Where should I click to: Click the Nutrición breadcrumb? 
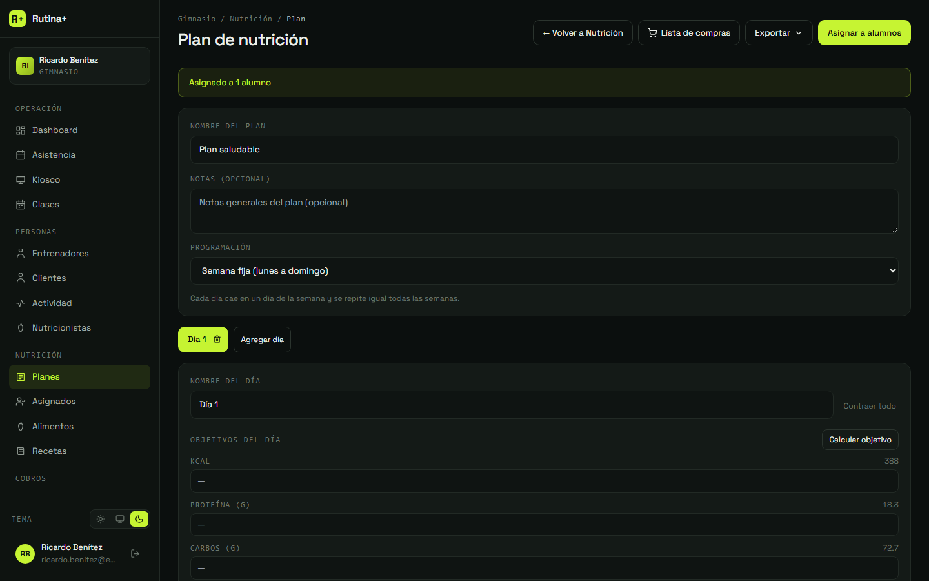click(251, 19)
